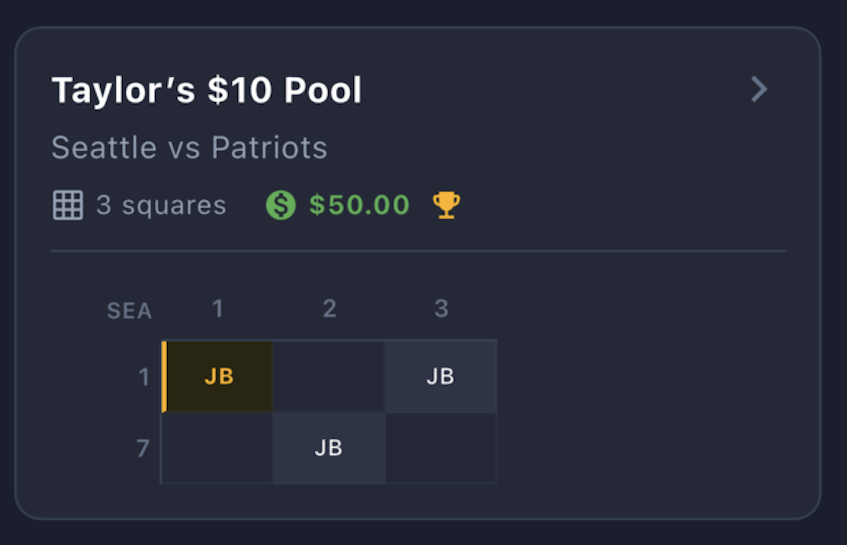The height and width of the screenshot is (545, 847).
Task: Select column header 1 of the grid
Action: tap(218, 308)
